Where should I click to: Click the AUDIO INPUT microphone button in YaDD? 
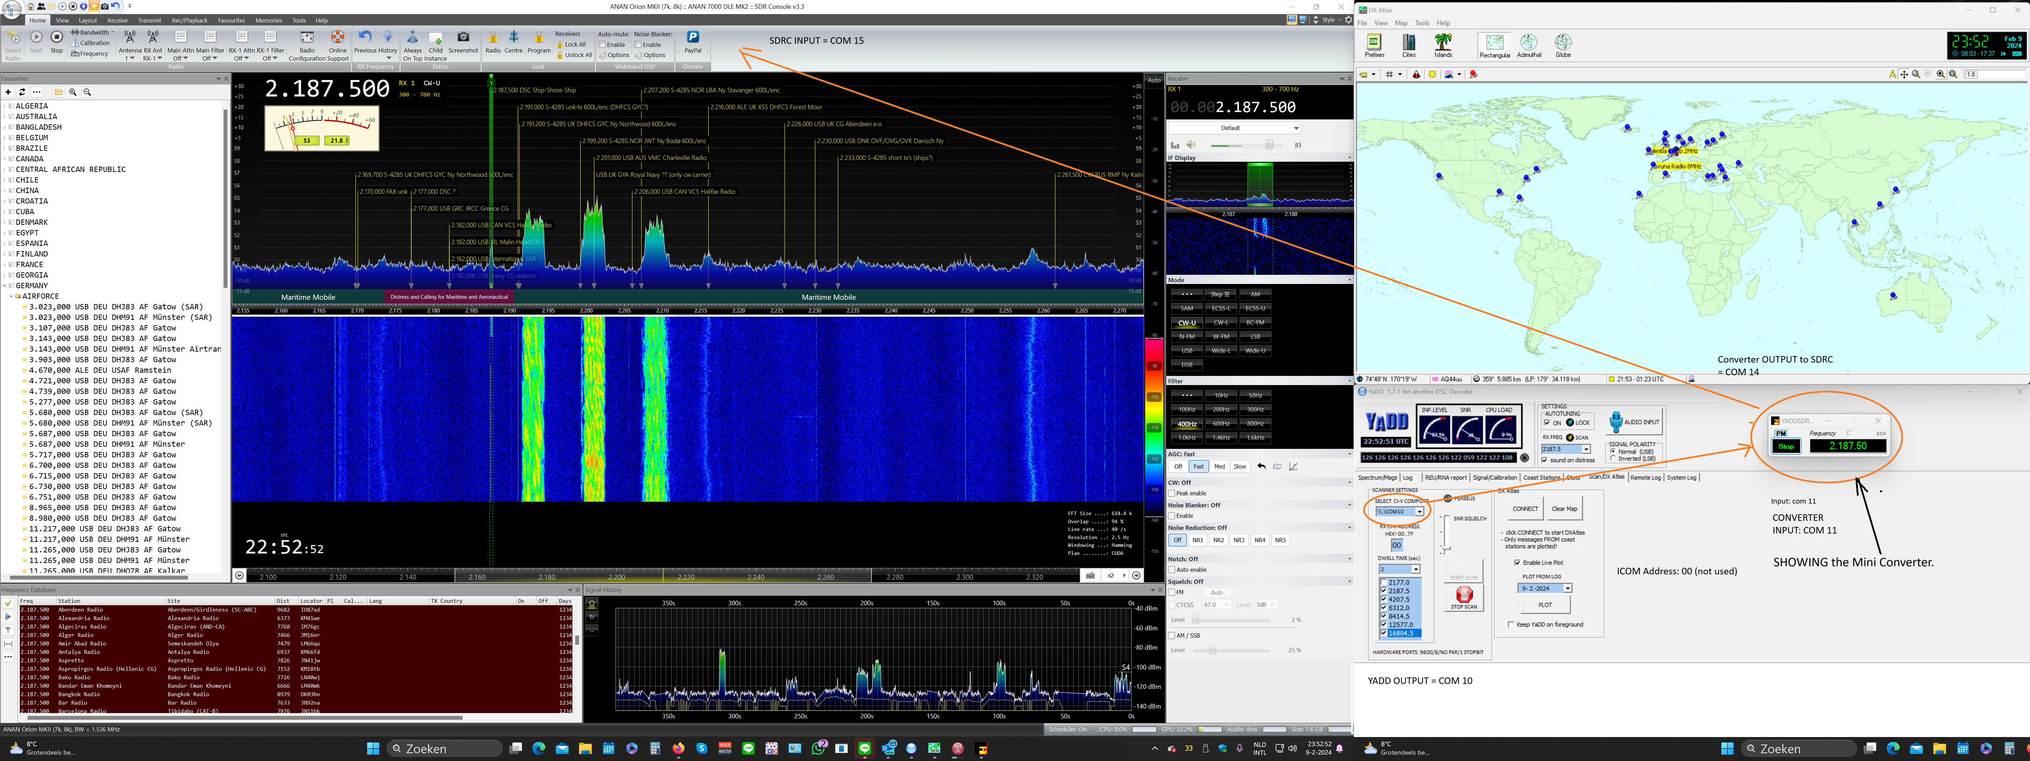[1634, 422]
